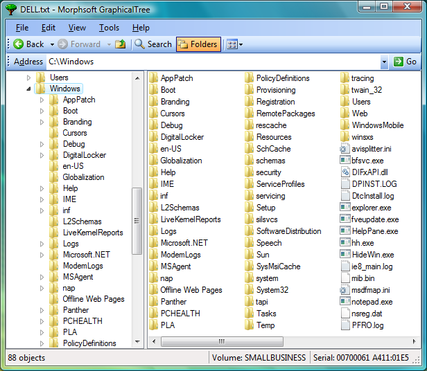The image size is (427, 371).
Task: Click the Search magnifier button
Action: [x=153, y=44]
